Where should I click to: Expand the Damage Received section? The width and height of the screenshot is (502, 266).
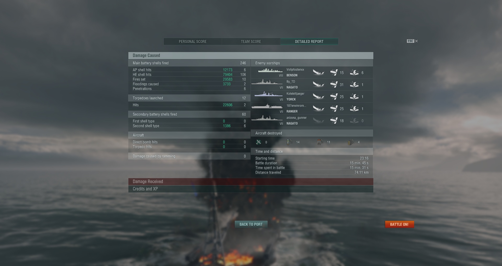pos(251,182)
